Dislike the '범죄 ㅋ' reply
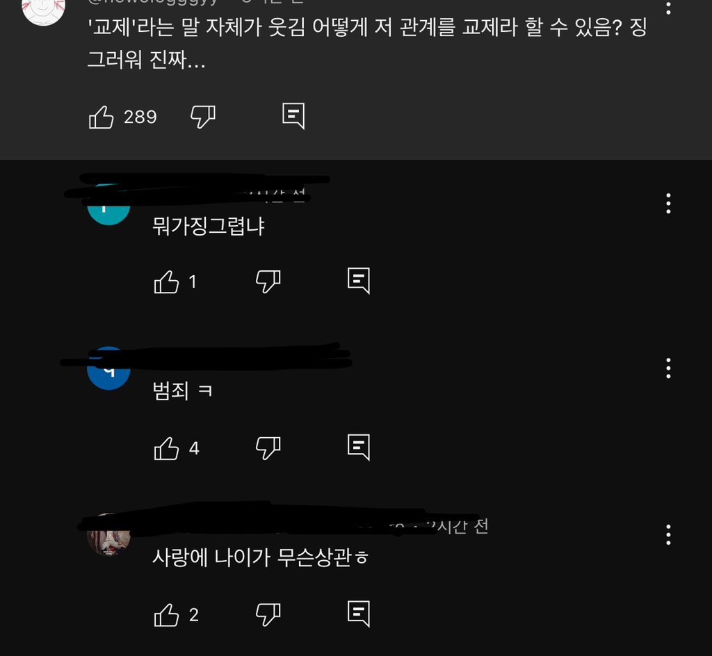 click(268, 448)
